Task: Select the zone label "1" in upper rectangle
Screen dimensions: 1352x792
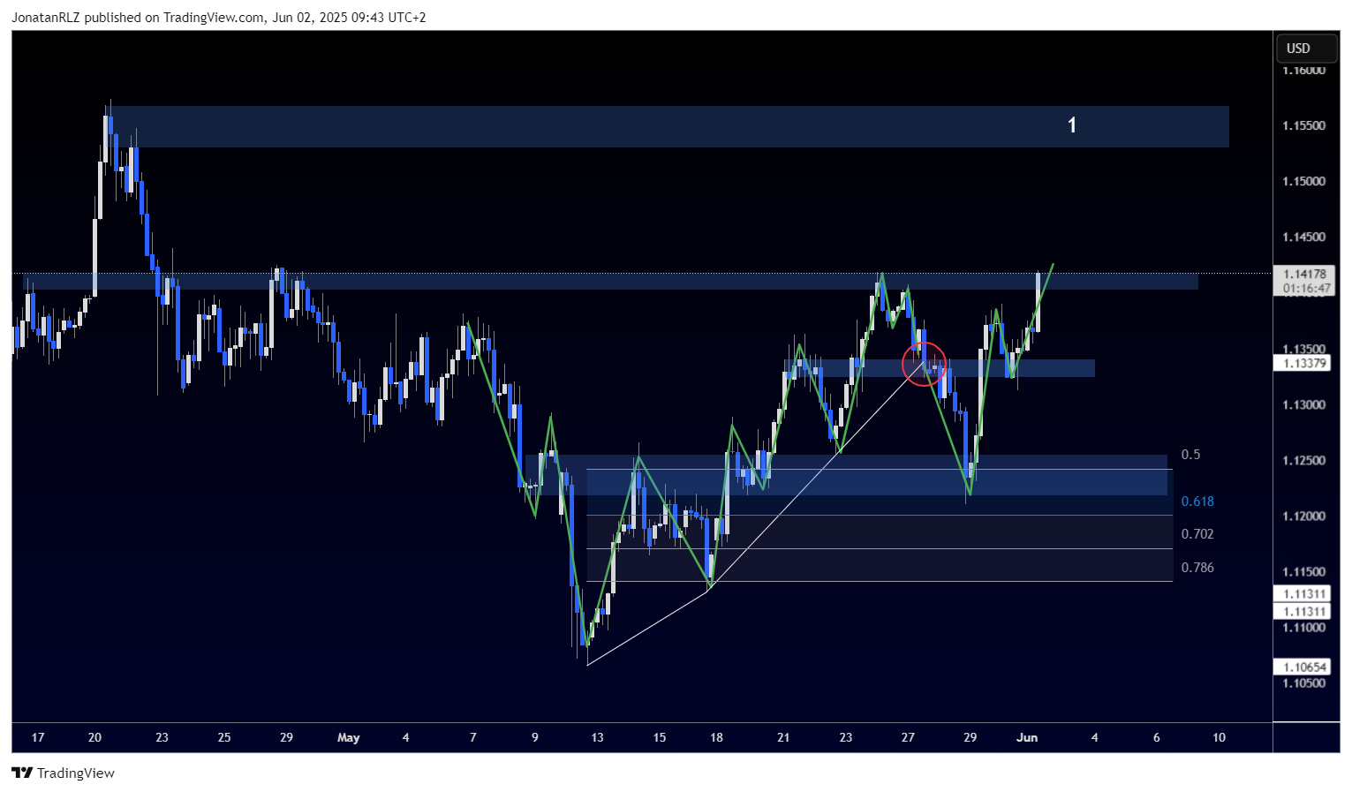Action: click(x=1072, y=125)
